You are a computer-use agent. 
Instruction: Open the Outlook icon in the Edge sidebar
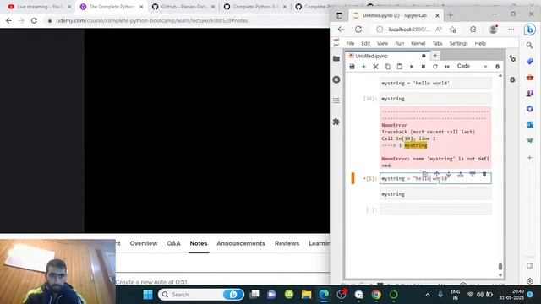pos(530,124)
